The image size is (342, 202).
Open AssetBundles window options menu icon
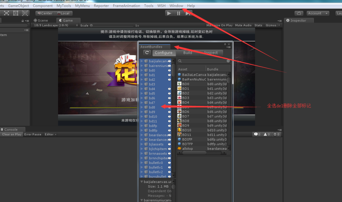coord(228,47)
